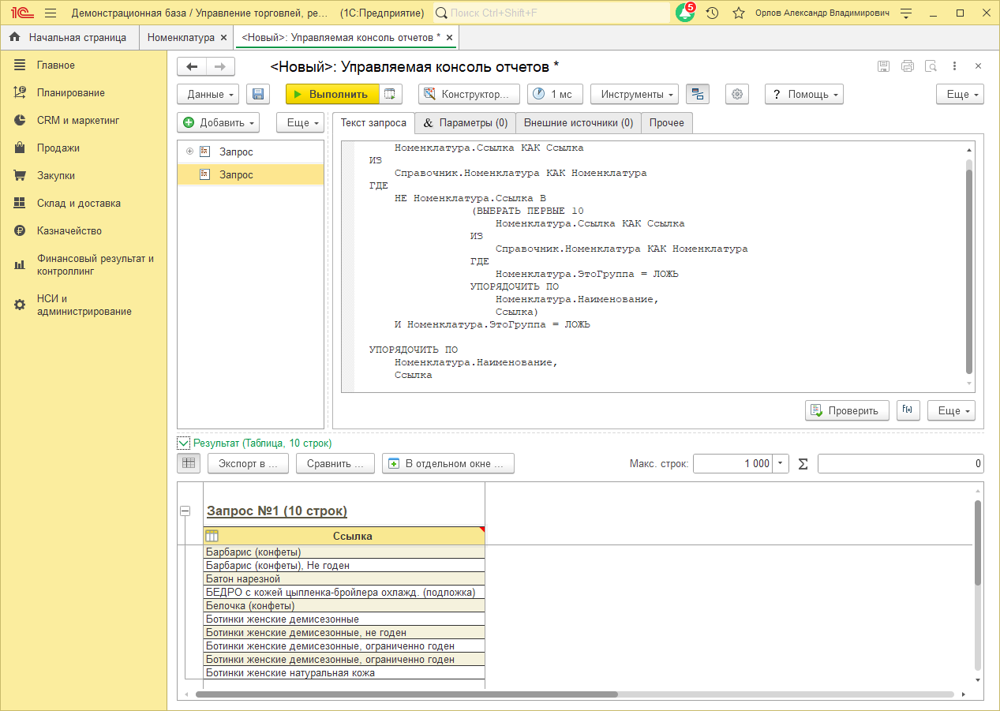
Task: Click the horizontal scrollbar under results table
Action: 406,694
